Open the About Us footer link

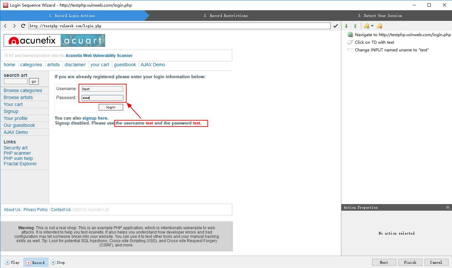(12, 210)
